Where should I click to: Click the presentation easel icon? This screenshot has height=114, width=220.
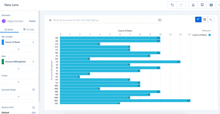(202, 5)
